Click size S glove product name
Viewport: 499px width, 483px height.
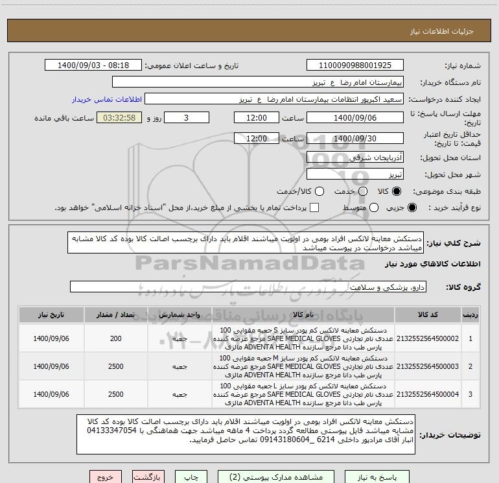tap(303, 338)
